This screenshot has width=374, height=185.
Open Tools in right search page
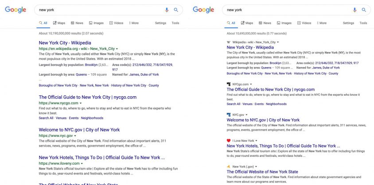pyautogui.click(x=363, y=23)
